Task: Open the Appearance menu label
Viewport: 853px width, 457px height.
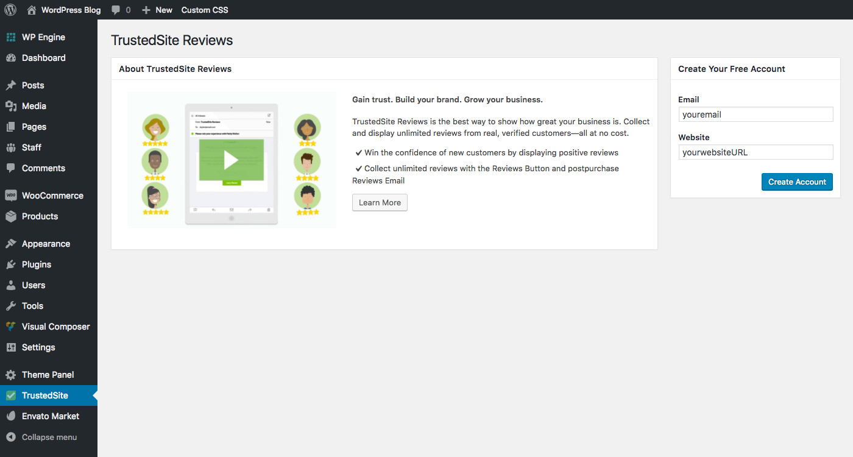Action: click(x=46, y=244)
